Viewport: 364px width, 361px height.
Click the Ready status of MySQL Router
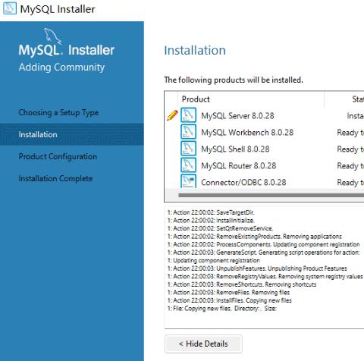350,166
